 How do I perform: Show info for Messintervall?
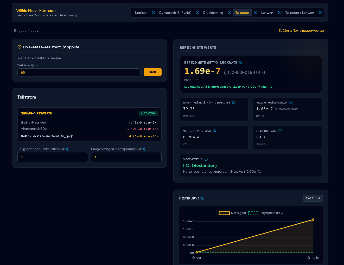click(x=280, y=131)
